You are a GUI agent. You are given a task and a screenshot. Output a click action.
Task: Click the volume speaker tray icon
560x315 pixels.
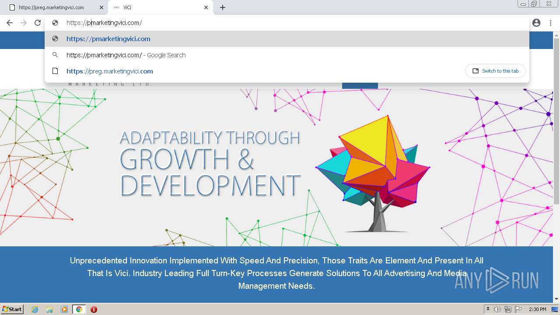(497, 309)
